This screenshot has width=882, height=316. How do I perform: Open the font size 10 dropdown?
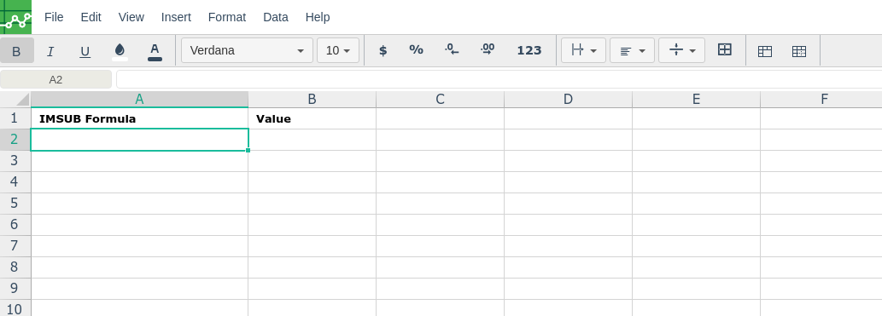(x=338, y=50)
